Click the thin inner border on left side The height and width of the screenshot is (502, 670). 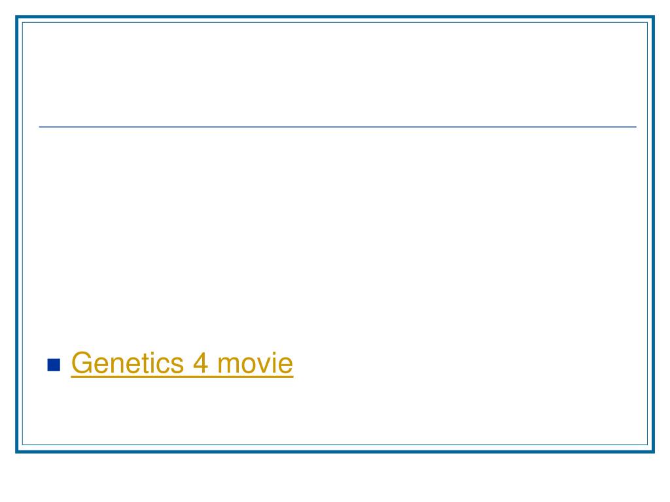[x=23, y=234]
